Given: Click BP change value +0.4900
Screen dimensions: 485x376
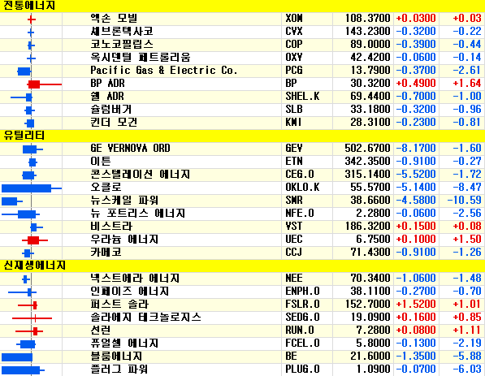Looking at the screenshot, I should pyautogui.click(x=416, y=84).
